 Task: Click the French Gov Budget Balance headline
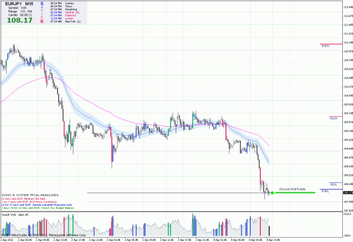(x=38, y=208)
